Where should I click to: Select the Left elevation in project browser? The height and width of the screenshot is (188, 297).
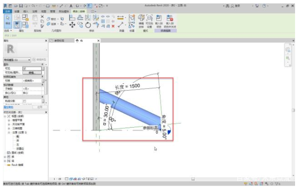click(18, 145)
